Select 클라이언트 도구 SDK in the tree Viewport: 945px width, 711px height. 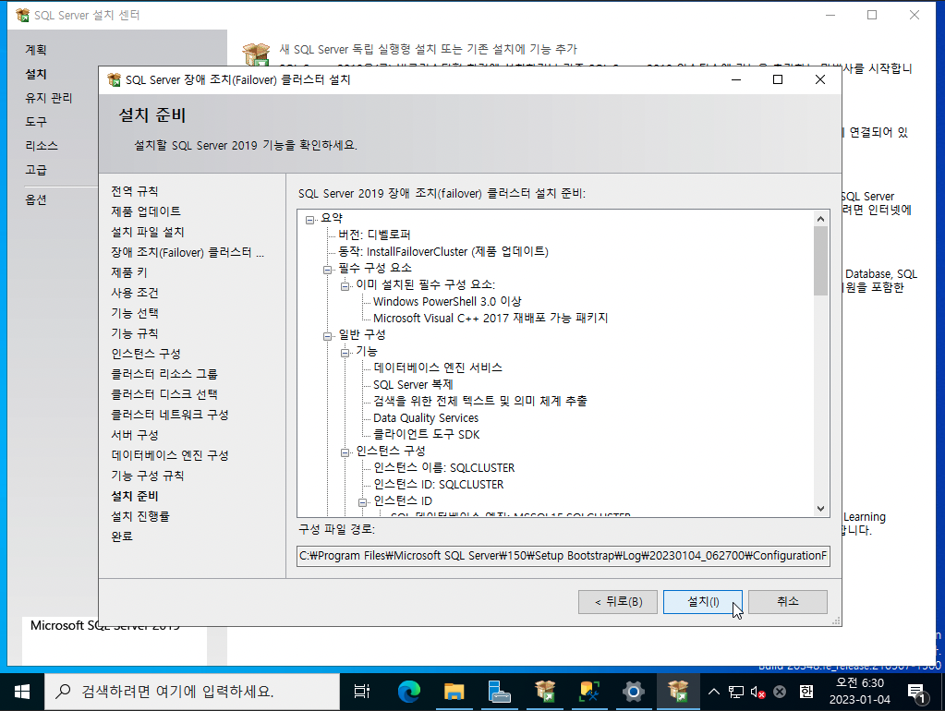coord(426,434)
